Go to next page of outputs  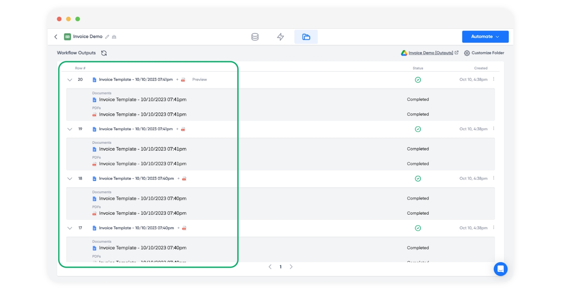[x=291, y=267]
